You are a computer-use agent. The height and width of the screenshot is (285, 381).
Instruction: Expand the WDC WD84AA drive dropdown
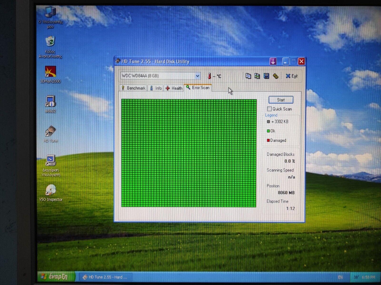[x=197, y=76]
